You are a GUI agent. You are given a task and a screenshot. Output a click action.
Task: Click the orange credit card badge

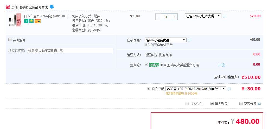[38, 21]
